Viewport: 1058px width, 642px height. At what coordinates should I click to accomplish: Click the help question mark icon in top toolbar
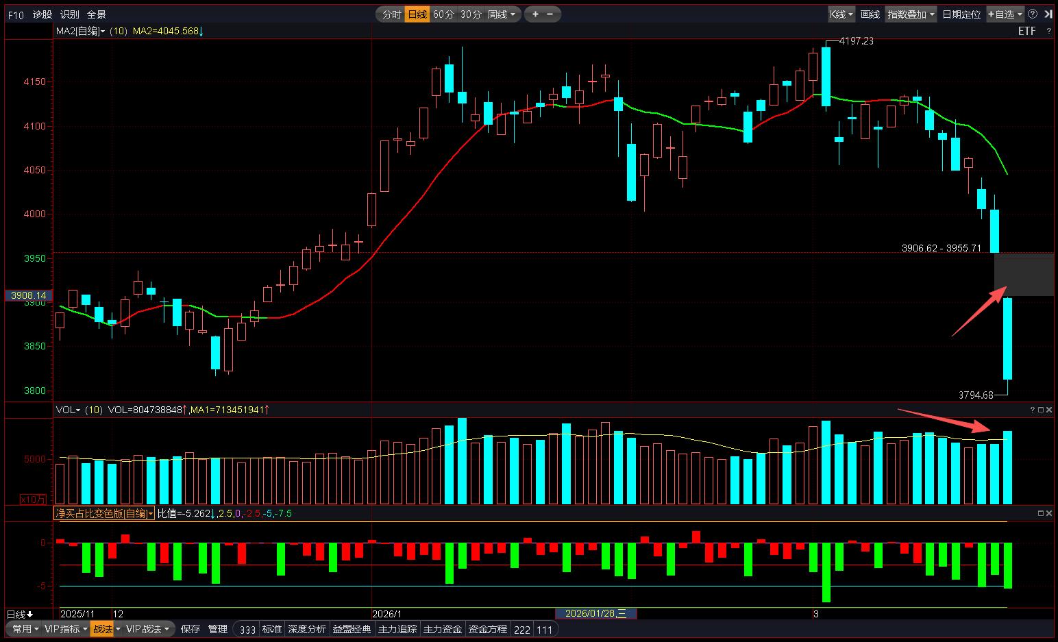click(1033, 14)
